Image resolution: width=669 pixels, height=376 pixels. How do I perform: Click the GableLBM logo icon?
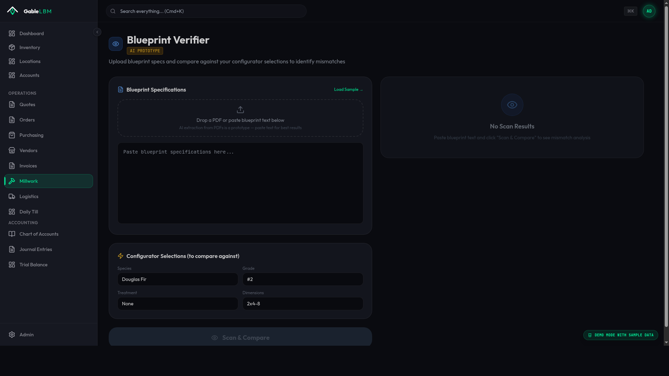(x=13, y=11)
